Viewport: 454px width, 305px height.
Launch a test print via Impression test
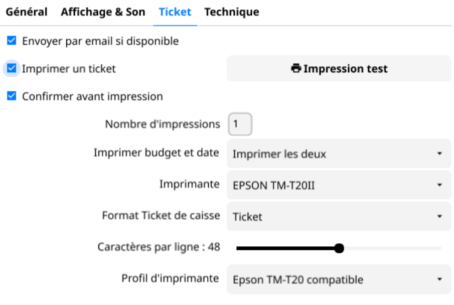click(339, 68)
